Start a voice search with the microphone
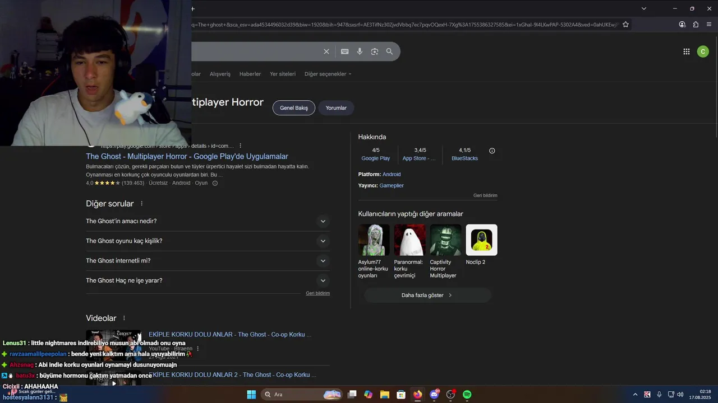 click(x=360, y=51)
